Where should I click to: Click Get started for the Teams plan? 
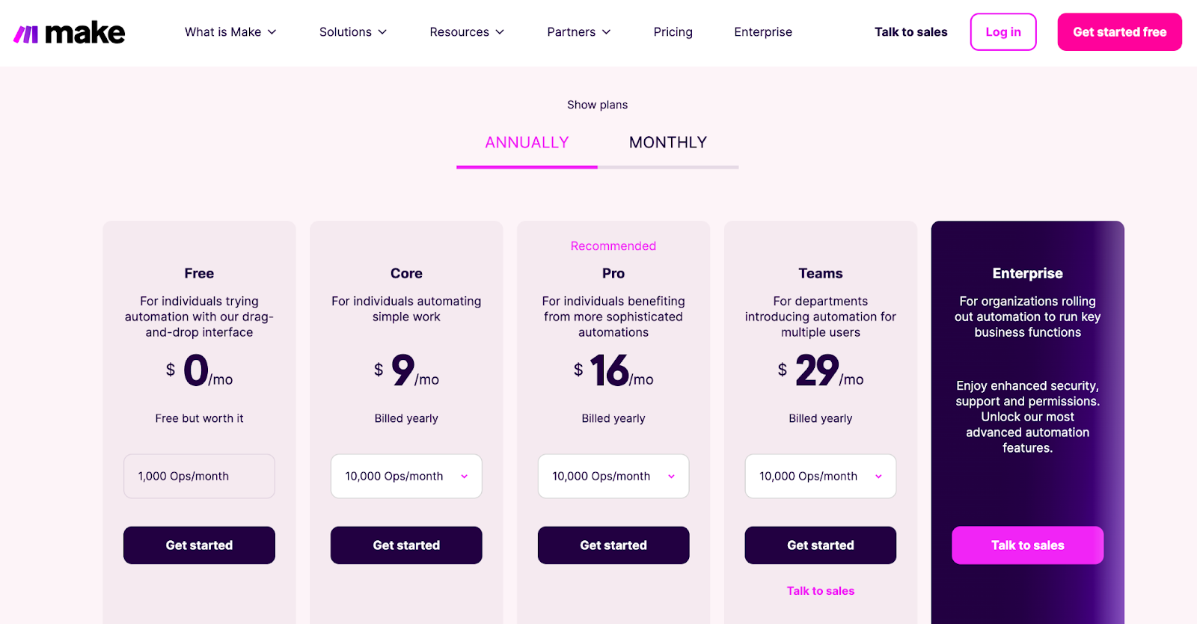click(820, 545)
